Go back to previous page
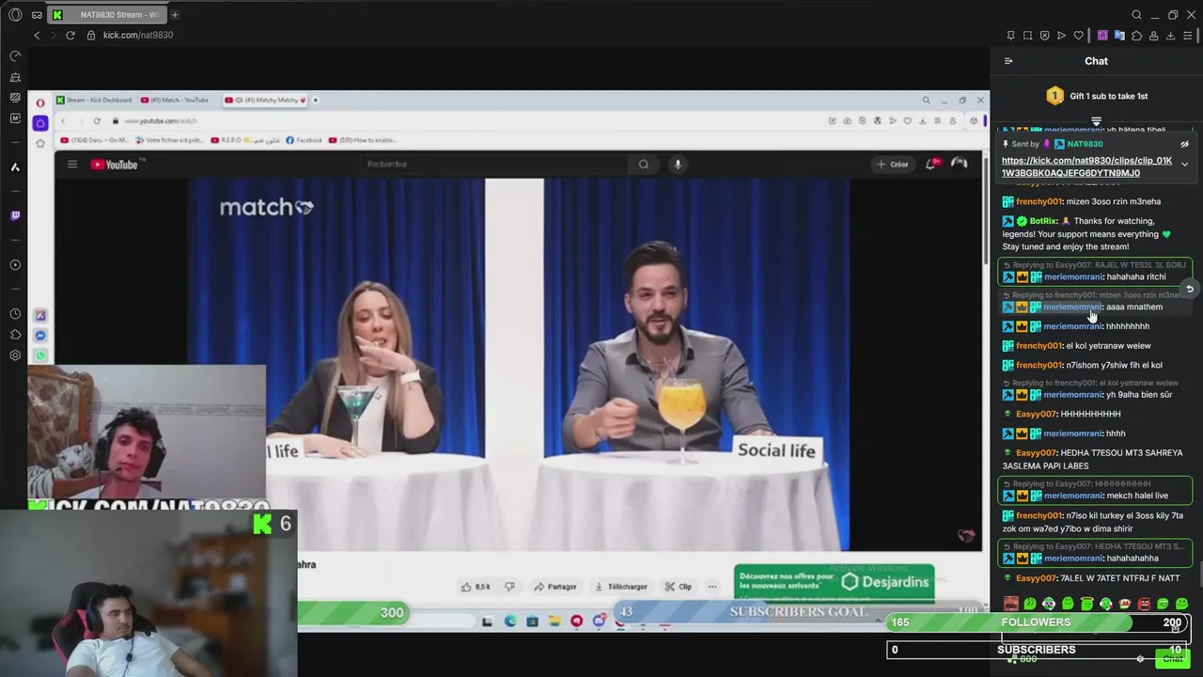This screenshot has height=677, width=1203. 37,35
